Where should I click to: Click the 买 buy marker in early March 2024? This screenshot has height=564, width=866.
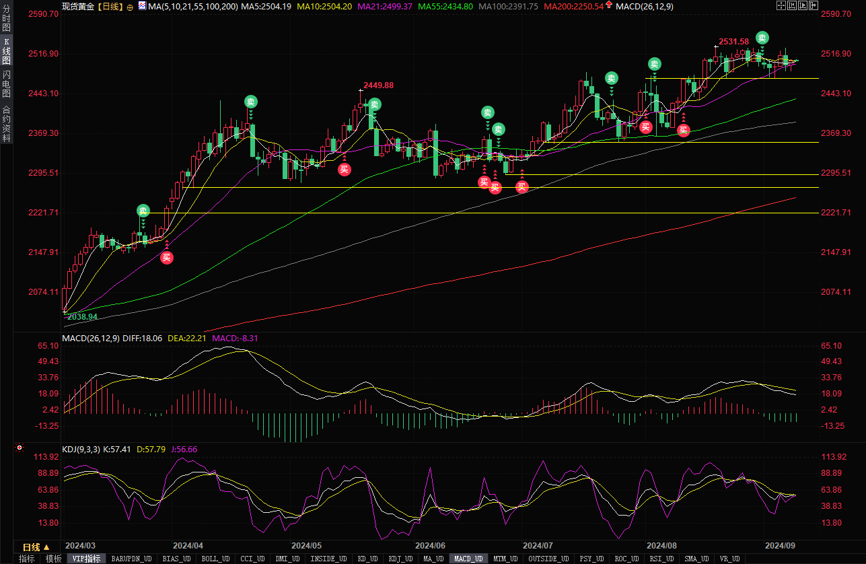(167, 257)
